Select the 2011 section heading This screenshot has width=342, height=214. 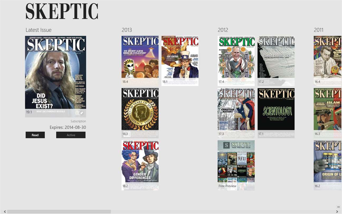(319, 30)
